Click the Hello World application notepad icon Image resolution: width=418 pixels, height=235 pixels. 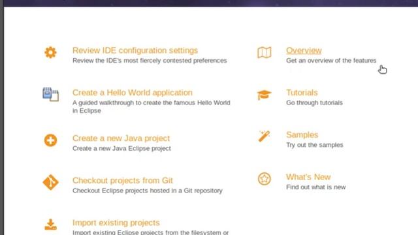50,94
